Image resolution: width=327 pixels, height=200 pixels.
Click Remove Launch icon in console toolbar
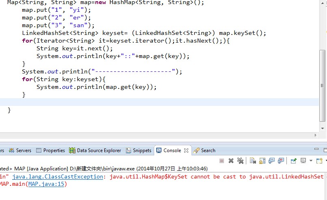pos(231,161)
